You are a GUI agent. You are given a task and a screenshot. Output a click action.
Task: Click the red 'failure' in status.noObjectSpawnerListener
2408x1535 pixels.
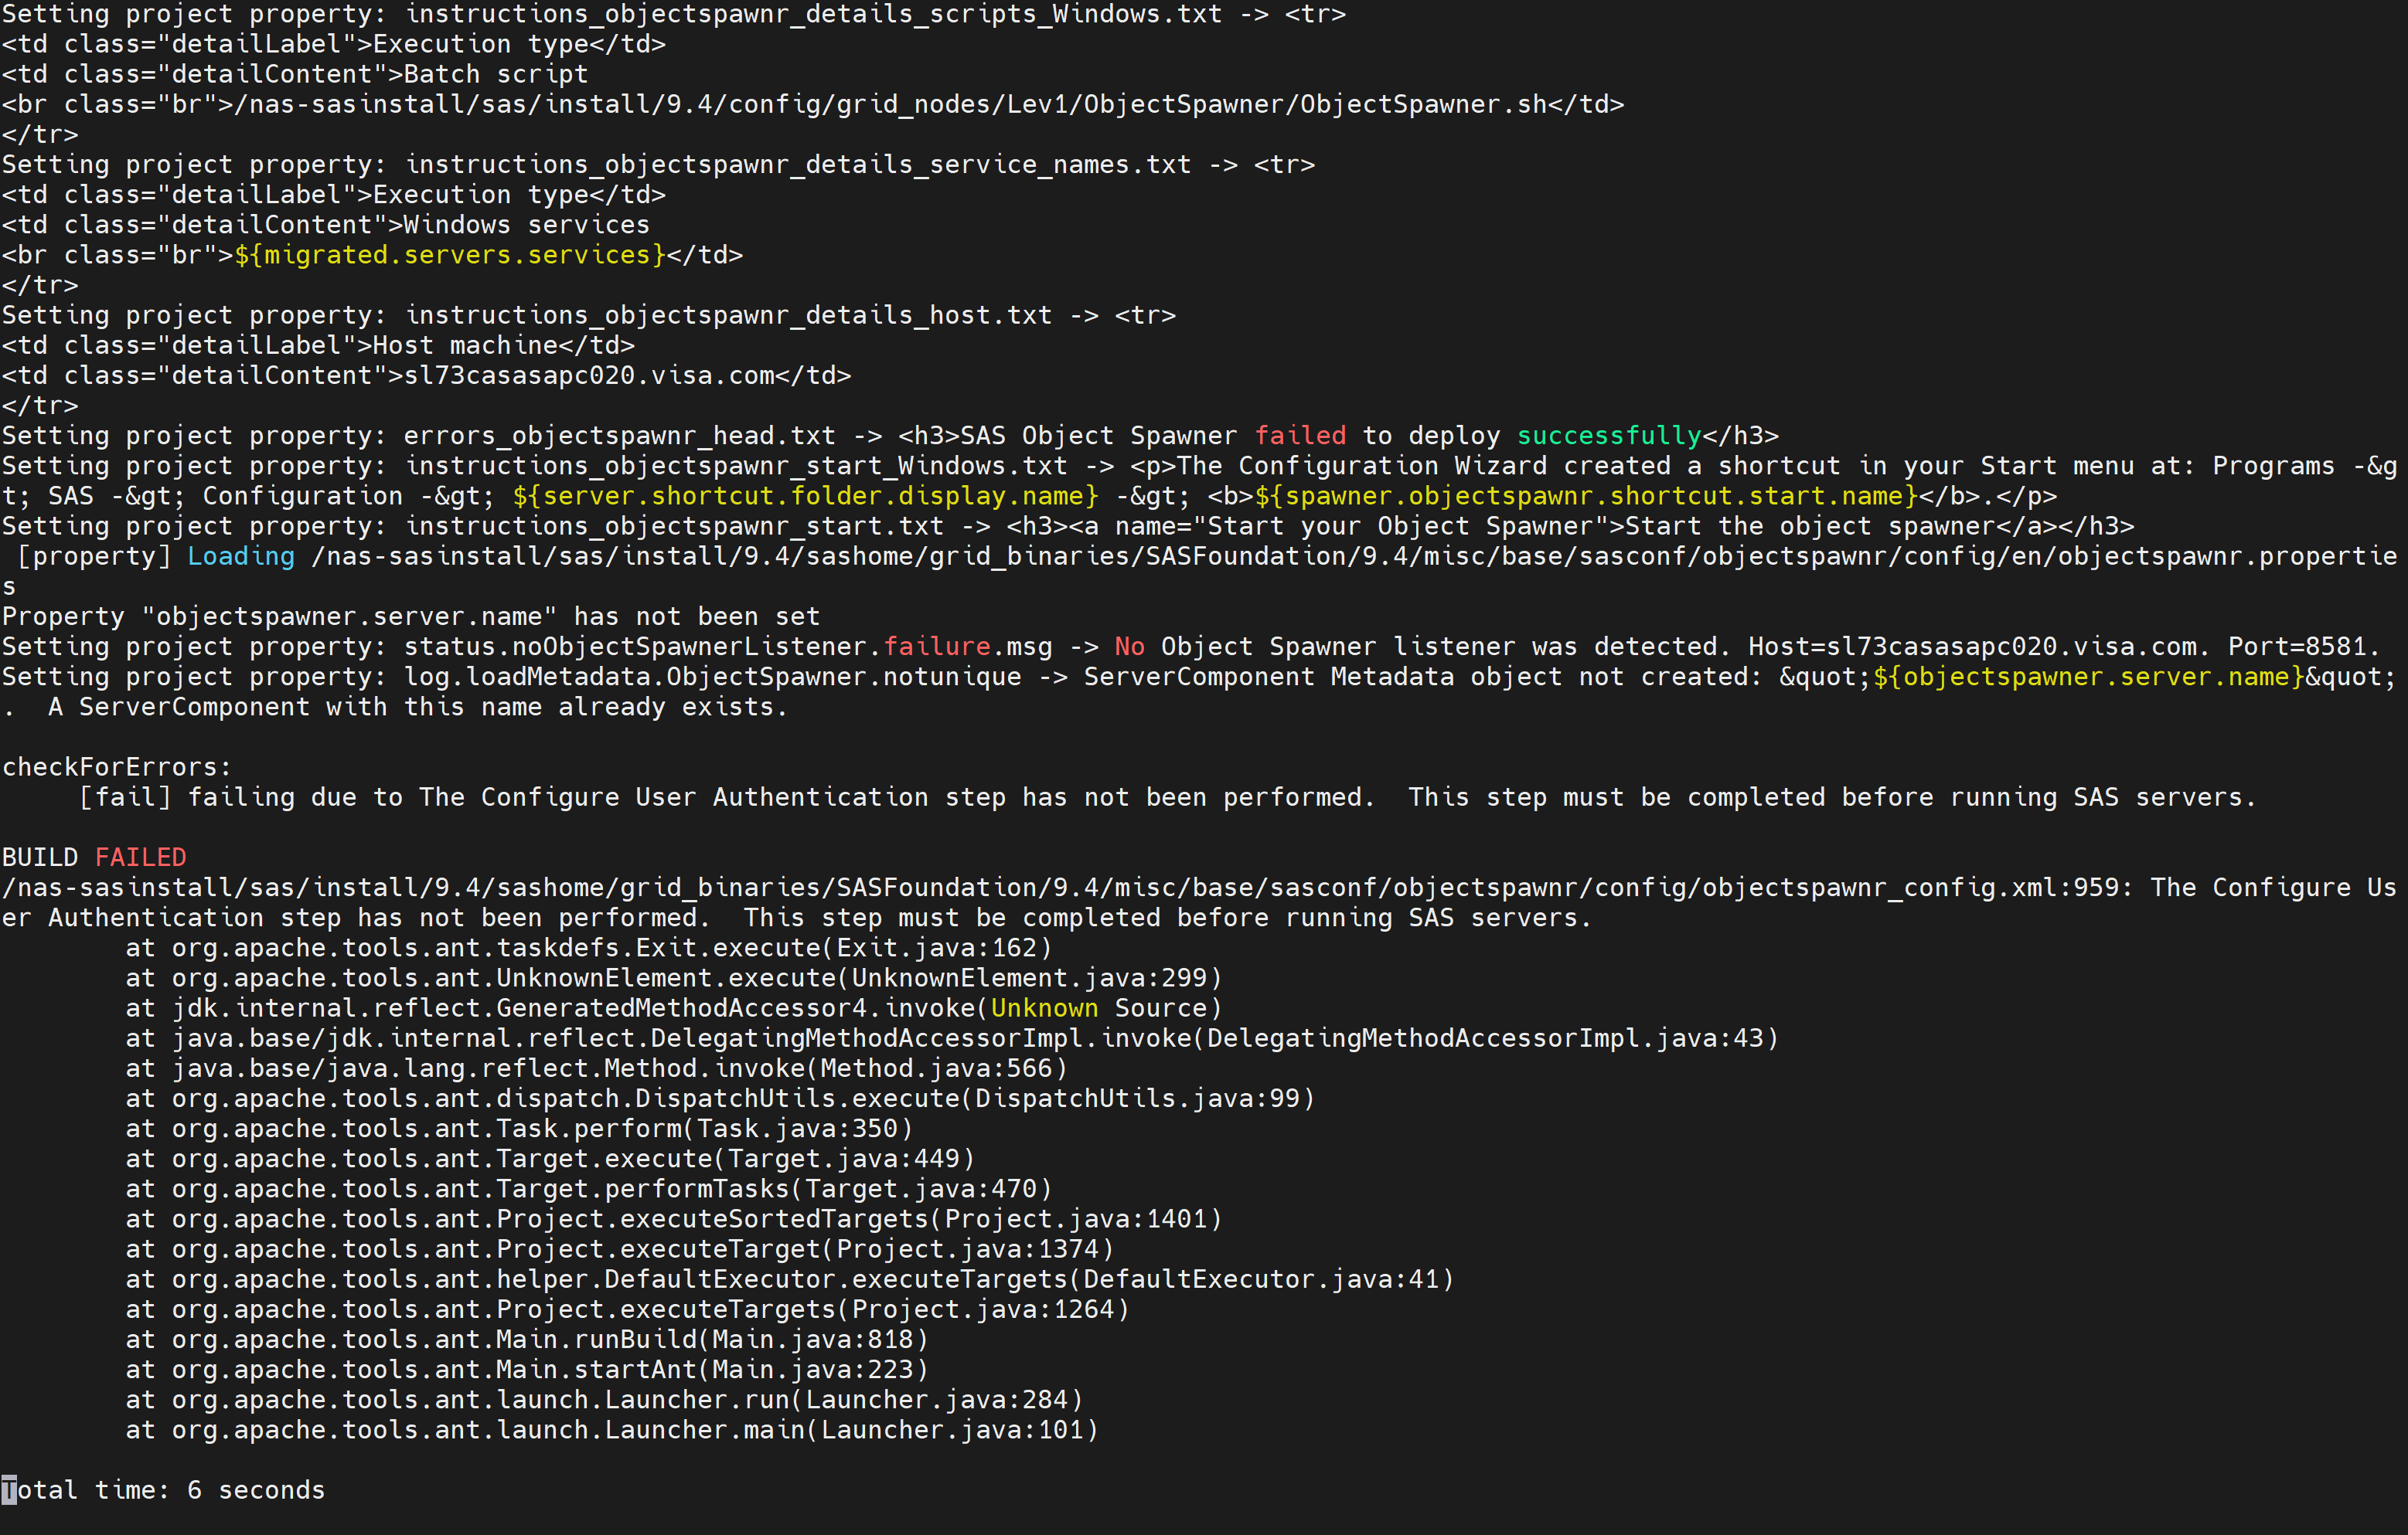click(x=937, y=647)
